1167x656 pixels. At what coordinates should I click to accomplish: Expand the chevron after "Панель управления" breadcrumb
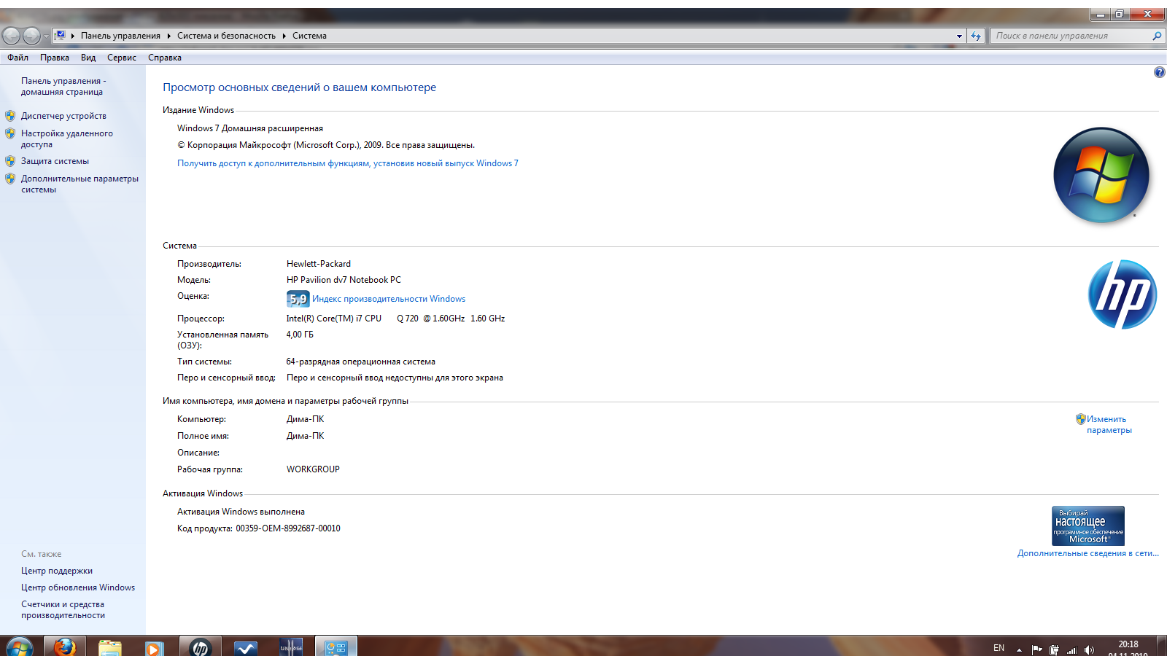[168, 36]
